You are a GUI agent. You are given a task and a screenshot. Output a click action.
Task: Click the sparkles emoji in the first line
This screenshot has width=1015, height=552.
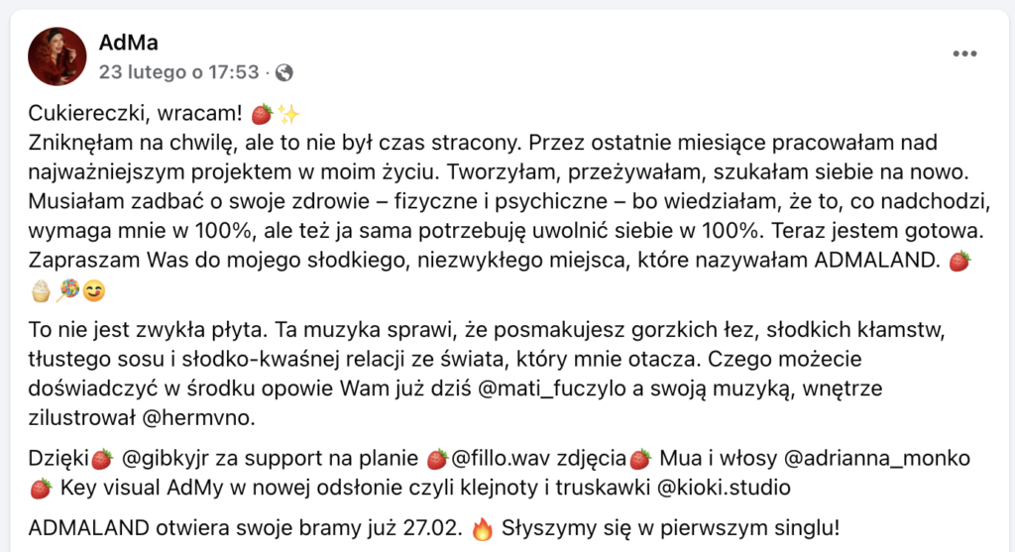tap(287, 114)
